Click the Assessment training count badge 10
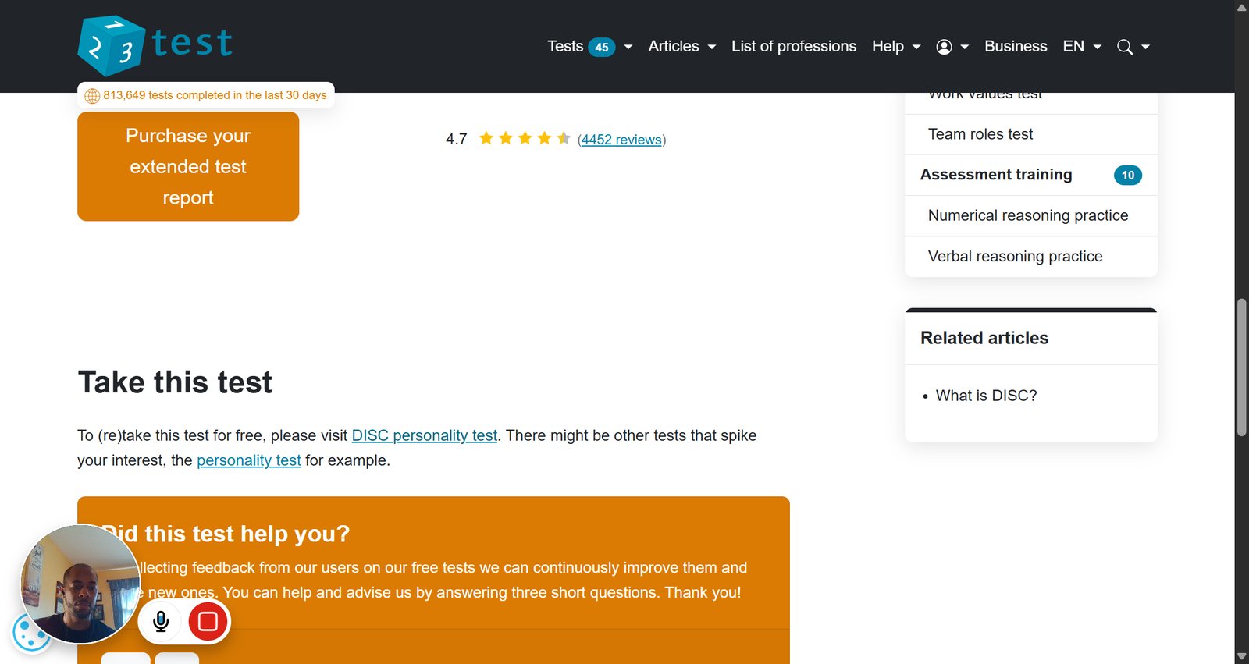Image resolution: width=1249 pixels, height=664 pixels. click(x=1128, y=176)
